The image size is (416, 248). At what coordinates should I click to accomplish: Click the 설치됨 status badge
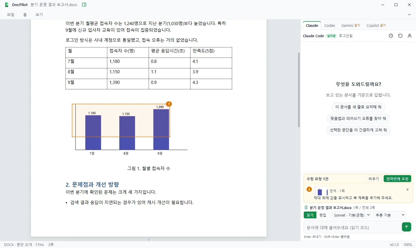tap(331, 36)
